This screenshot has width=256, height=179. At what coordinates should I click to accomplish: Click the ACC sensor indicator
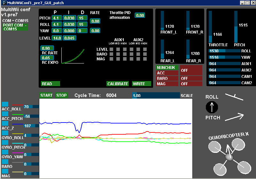(167, 73)
